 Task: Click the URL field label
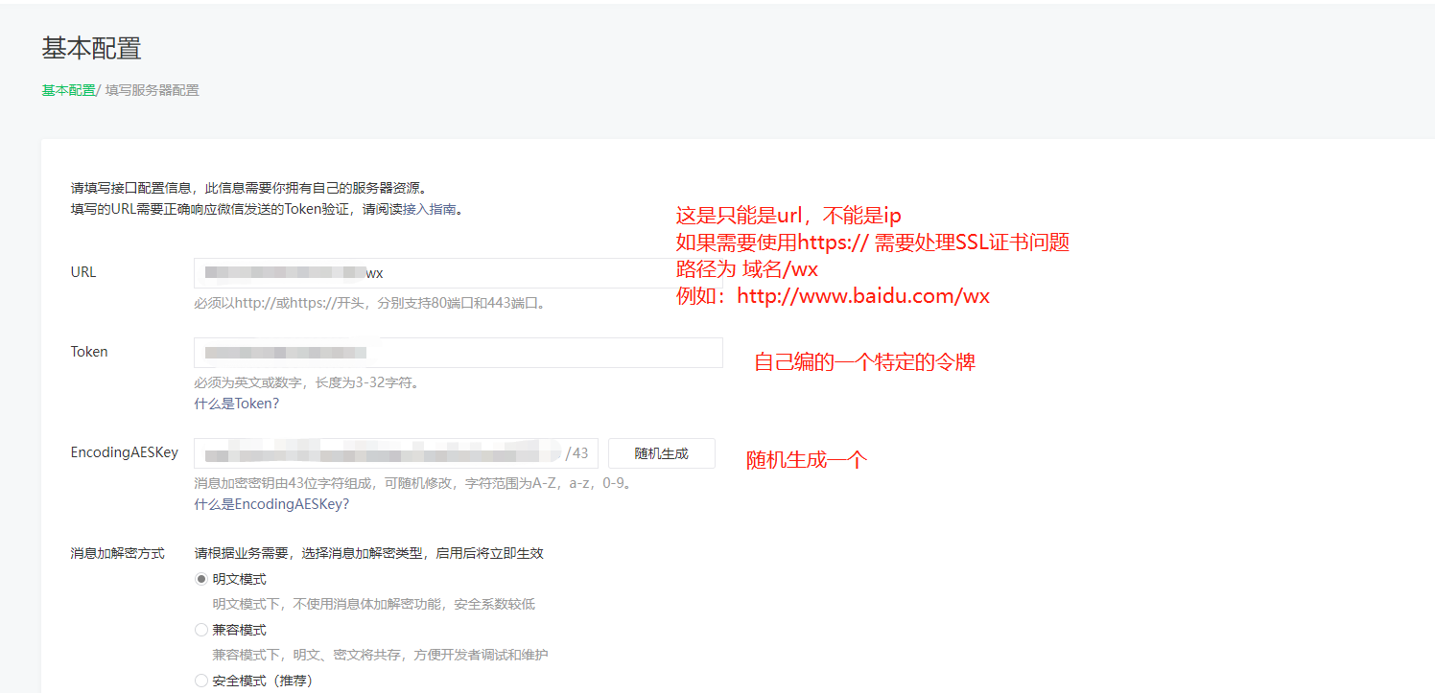(x=83, y=272)
